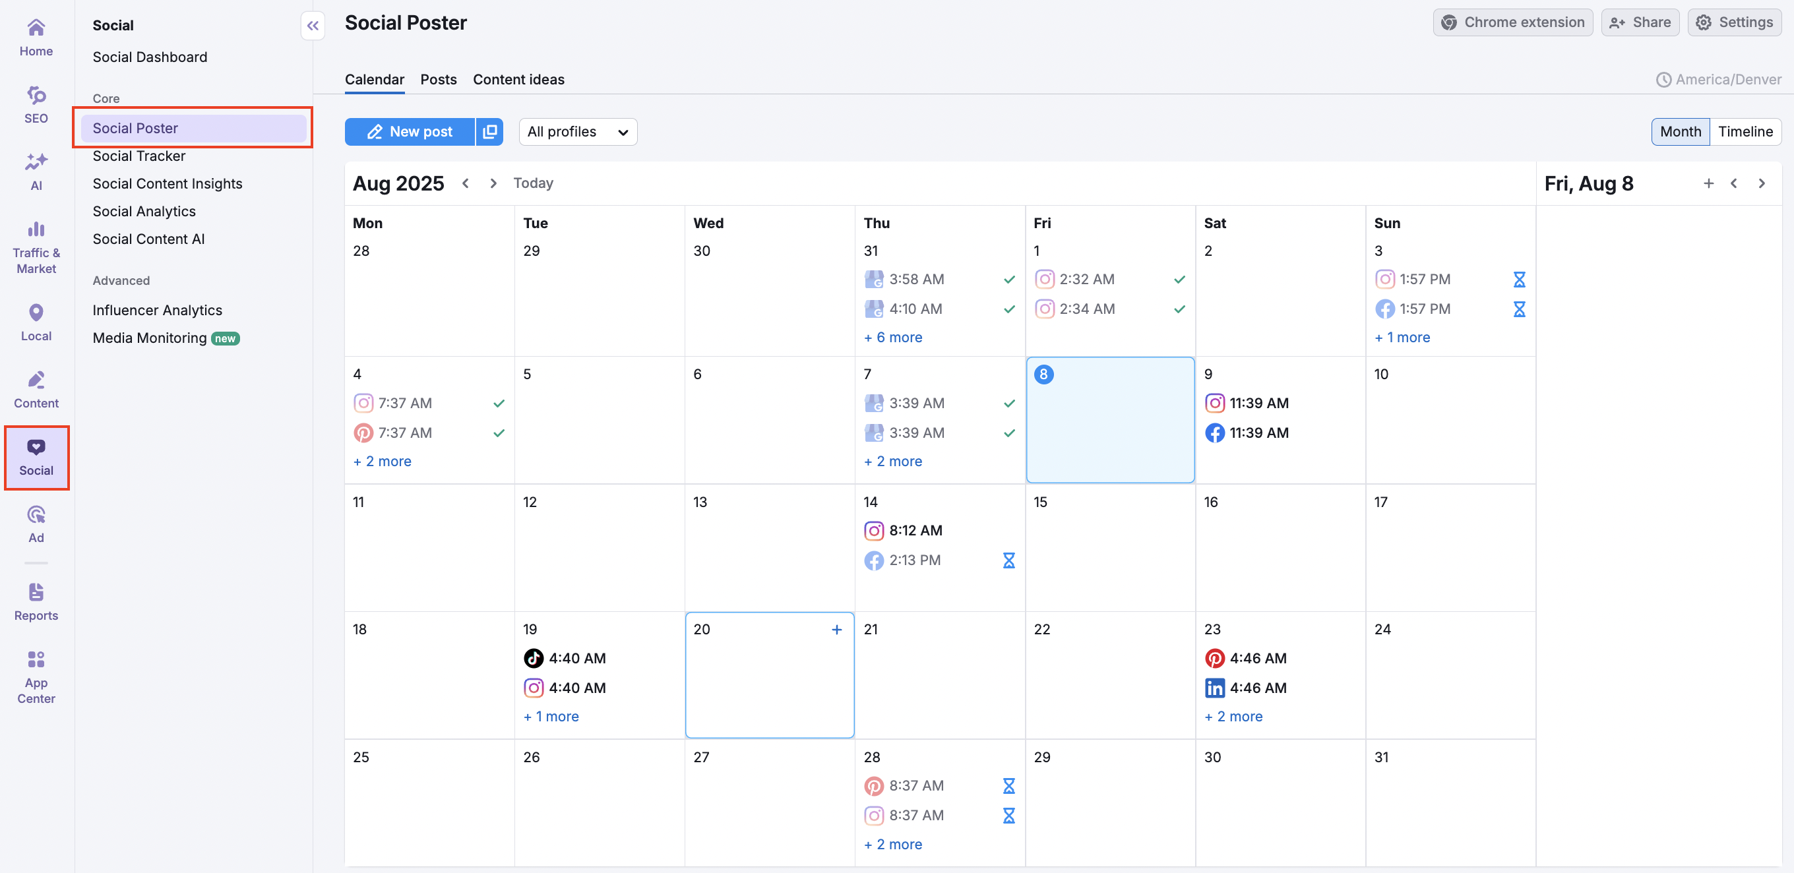Click the duplicate post icon beside New post
Viewport: 1794px width, 873px height.
489,132
